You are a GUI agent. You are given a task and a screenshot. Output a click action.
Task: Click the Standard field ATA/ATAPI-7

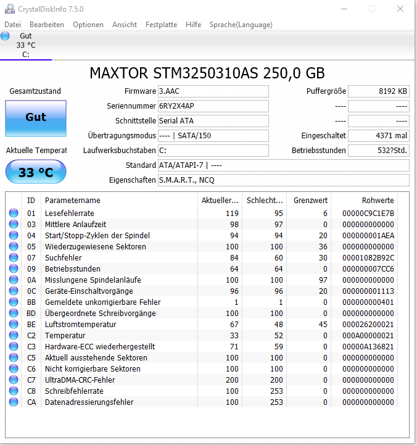coord(284,165)
